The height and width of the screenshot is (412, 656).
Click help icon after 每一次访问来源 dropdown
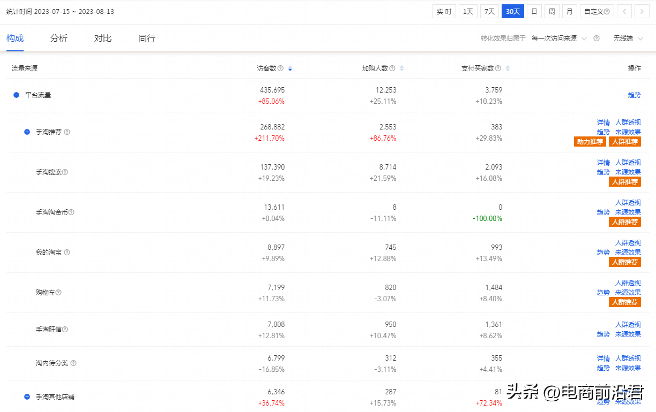coord(597,39)
